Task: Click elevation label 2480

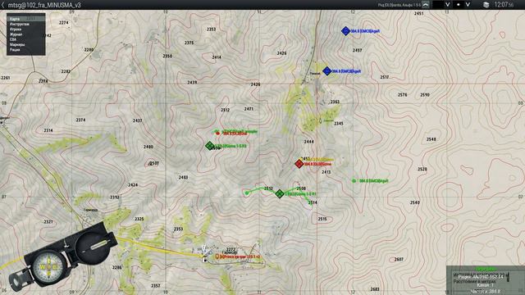Action: (x=148, y=147)
